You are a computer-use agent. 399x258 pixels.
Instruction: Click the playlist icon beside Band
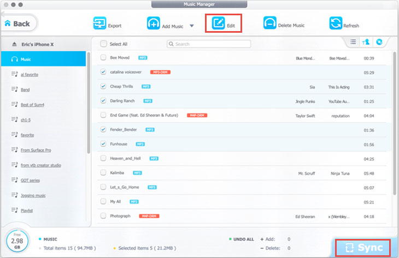15,89
